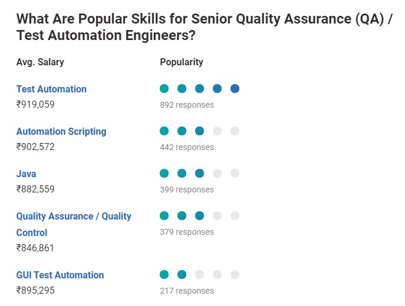Image resolution: width=405 pixels, height=306 pixels.
Task: Click first popularity dot for Test Automation
Action: point(164,89)
